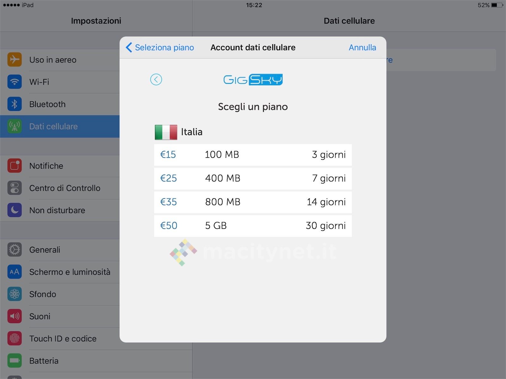
Task: Tap the Touch ID fingerprint icon
Action: click(15, 339)
